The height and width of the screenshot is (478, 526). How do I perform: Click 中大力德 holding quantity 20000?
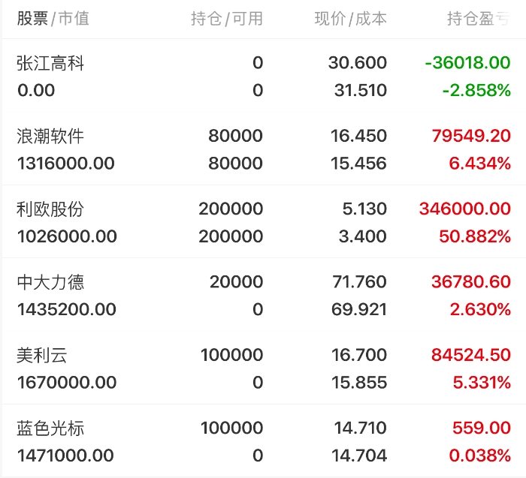click(x=236, y=281)
